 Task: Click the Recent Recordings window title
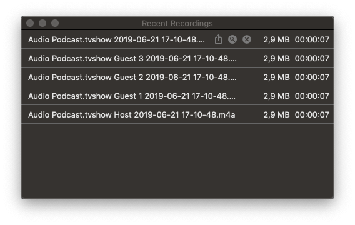point(177,23)
